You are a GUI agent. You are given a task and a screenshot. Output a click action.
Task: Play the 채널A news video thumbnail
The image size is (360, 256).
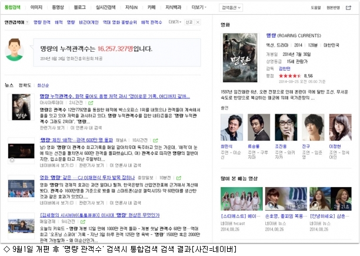click(21, 151)
